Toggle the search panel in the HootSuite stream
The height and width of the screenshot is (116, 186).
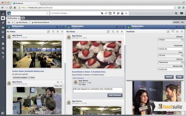click(x=173, y=32)
